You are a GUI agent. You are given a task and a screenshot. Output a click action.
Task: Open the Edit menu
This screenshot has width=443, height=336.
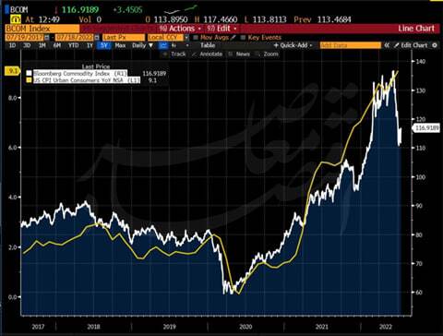pyautogui.click(x=221, y=29)
